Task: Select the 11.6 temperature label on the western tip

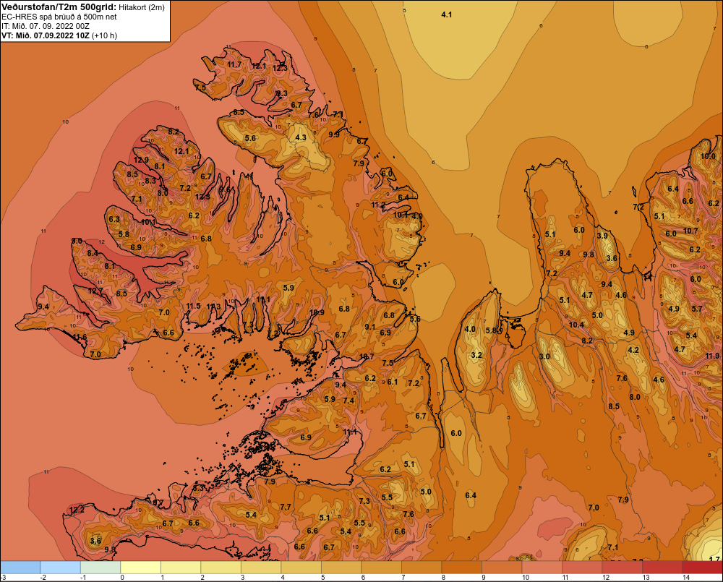Action: point(80,337)
